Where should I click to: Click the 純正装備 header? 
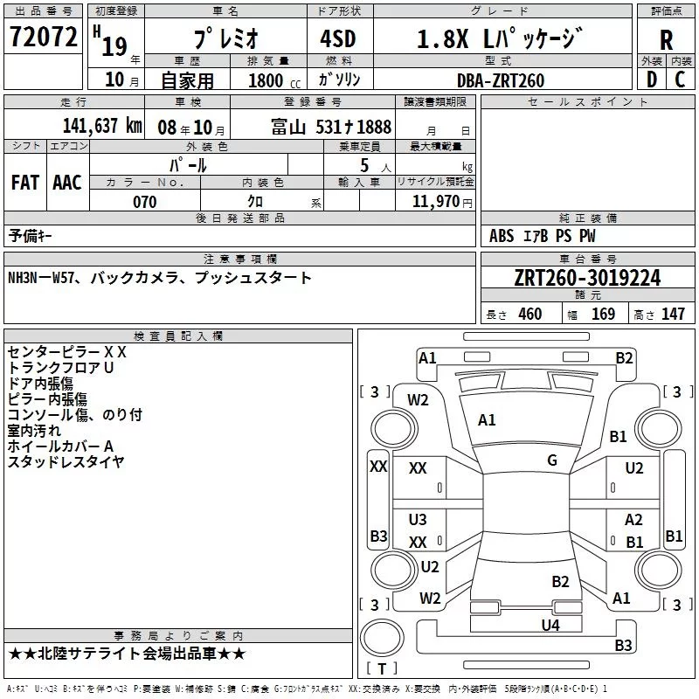coord(587,218)
